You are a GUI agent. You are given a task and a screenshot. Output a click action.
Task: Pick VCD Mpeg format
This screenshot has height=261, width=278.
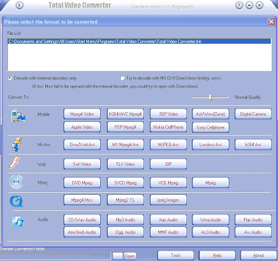coord(168,183)
